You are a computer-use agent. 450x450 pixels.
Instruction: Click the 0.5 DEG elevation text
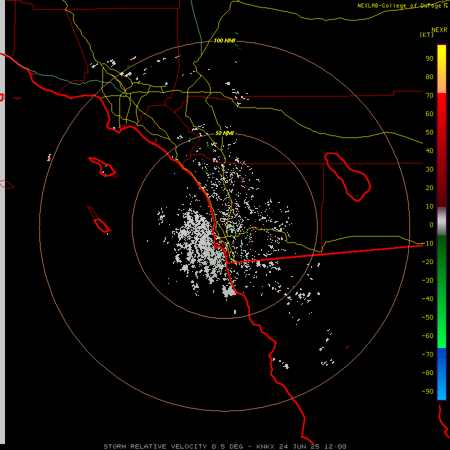click(x=227, y=446)
